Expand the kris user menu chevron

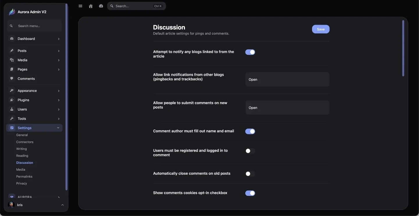pyautogui.click(x=63, y=205)
